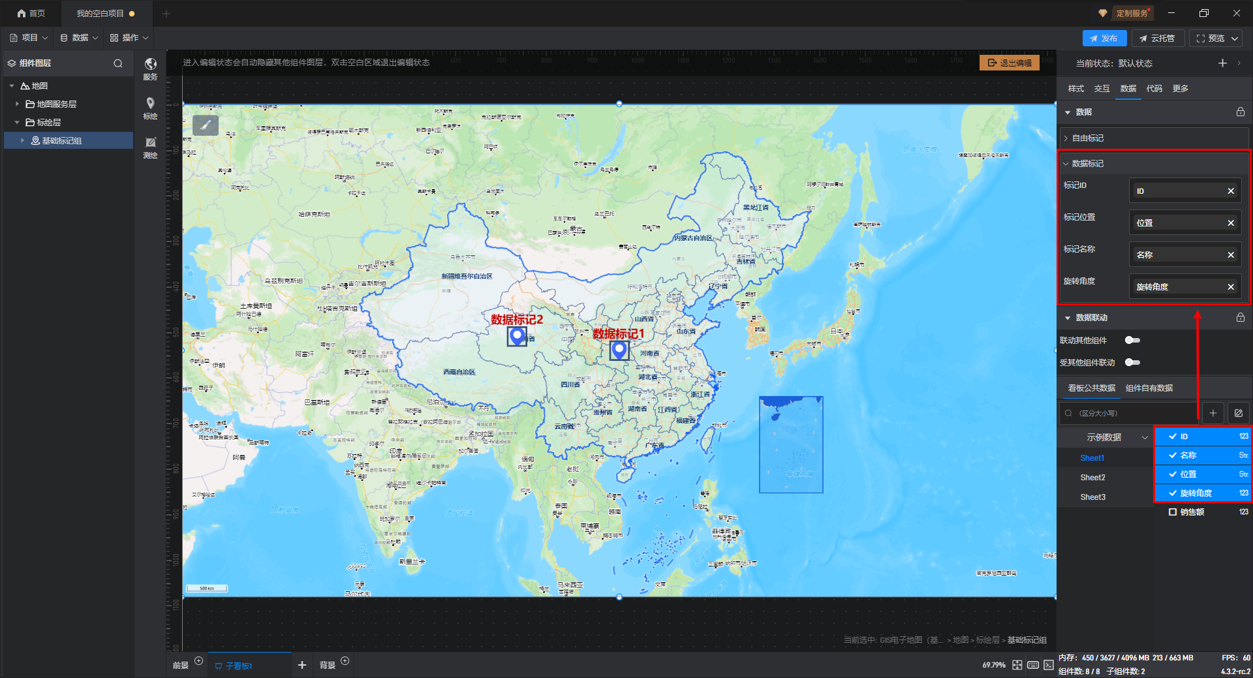
Task: Remove the 位置 field from 标记位置
Action: pyautogui.click(x=1231, y=223)
